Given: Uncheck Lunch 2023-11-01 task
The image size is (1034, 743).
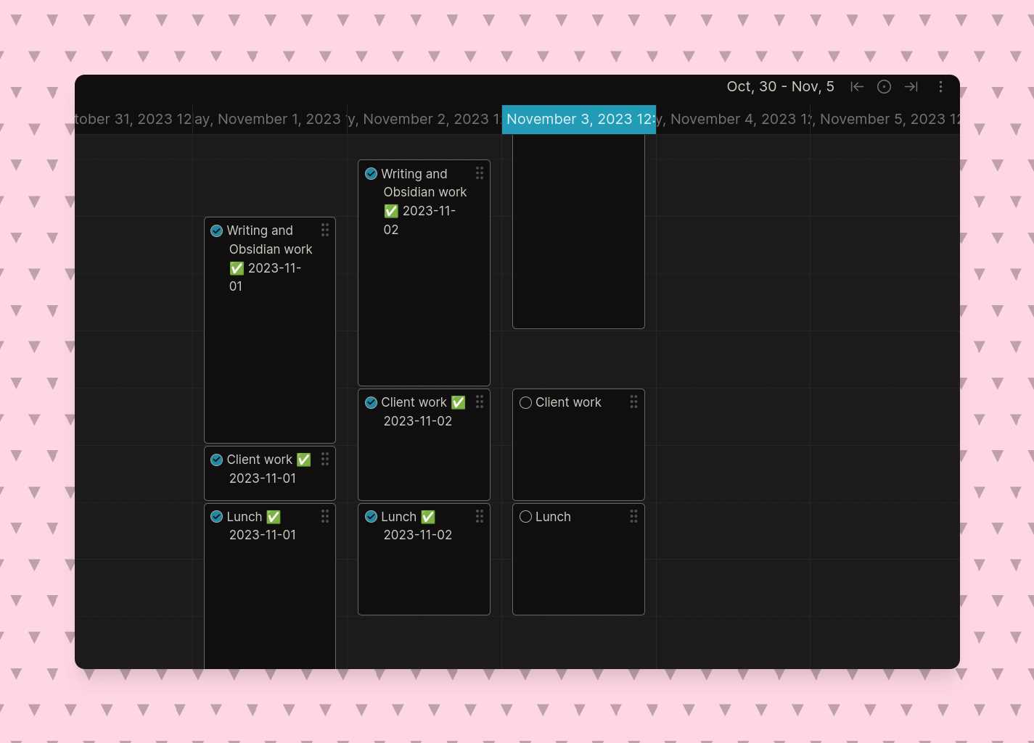Looking at the screenshot, I should [x=216, y=517].
